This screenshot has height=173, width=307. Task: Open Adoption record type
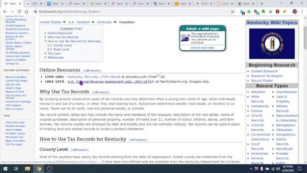point(258,92)
